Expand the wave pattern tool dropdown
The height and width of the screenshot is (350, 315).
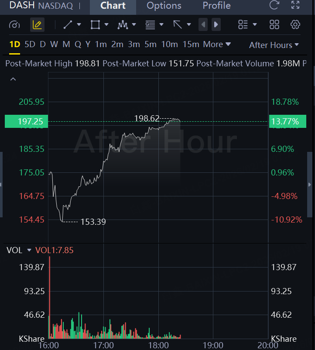(x=134, y=24)
